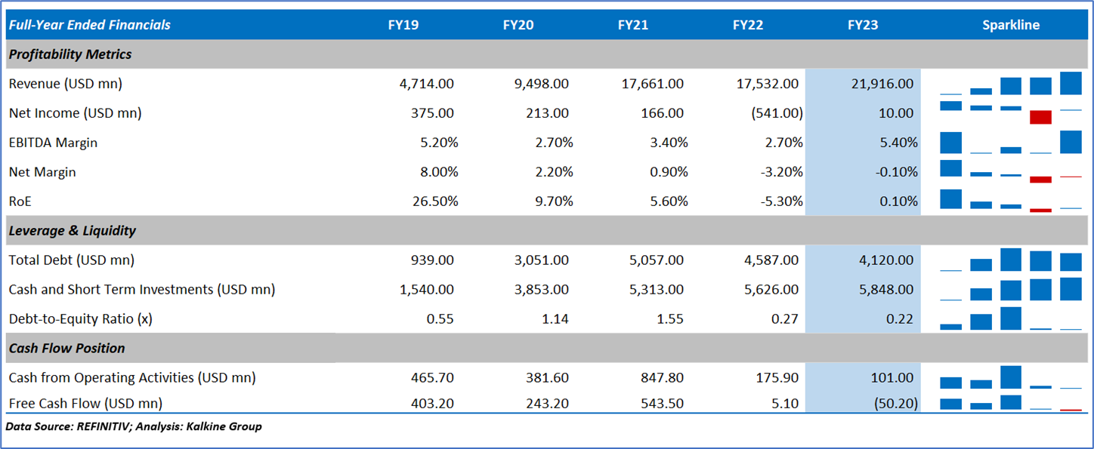The image size is (1094, 449).
Task: Click the Revenue sparkline chart
Action: (1010, 84)
